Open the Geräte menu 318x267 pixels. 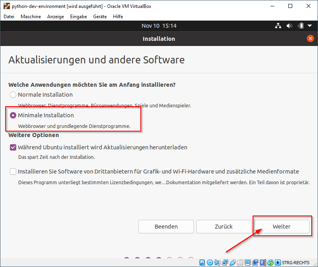click(x=100, y=17)
